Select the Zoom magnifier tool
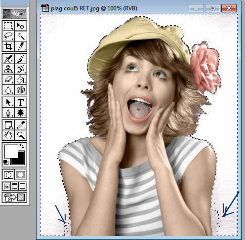The height and width of the screenshot is (240, 245). (x=21, y=135)
